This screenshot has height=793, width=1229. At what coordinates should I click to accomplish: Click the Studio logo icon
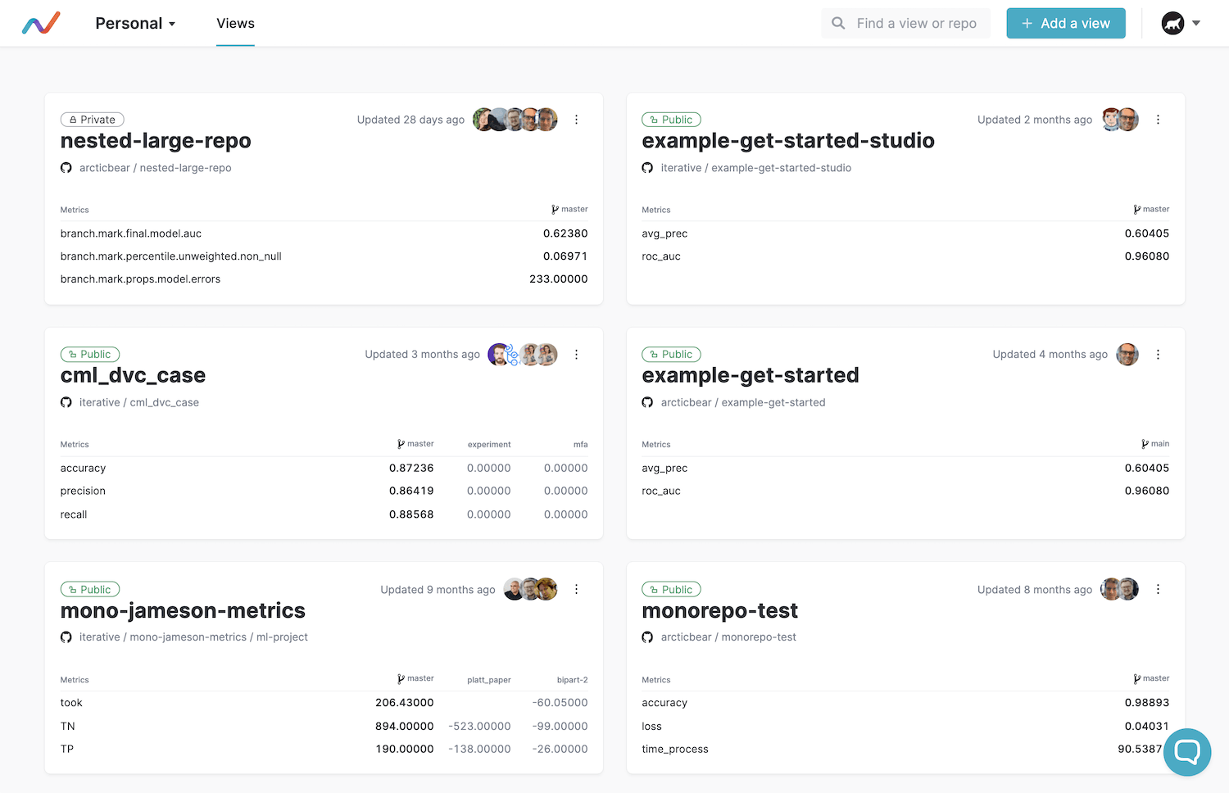(x=41, y=23)
